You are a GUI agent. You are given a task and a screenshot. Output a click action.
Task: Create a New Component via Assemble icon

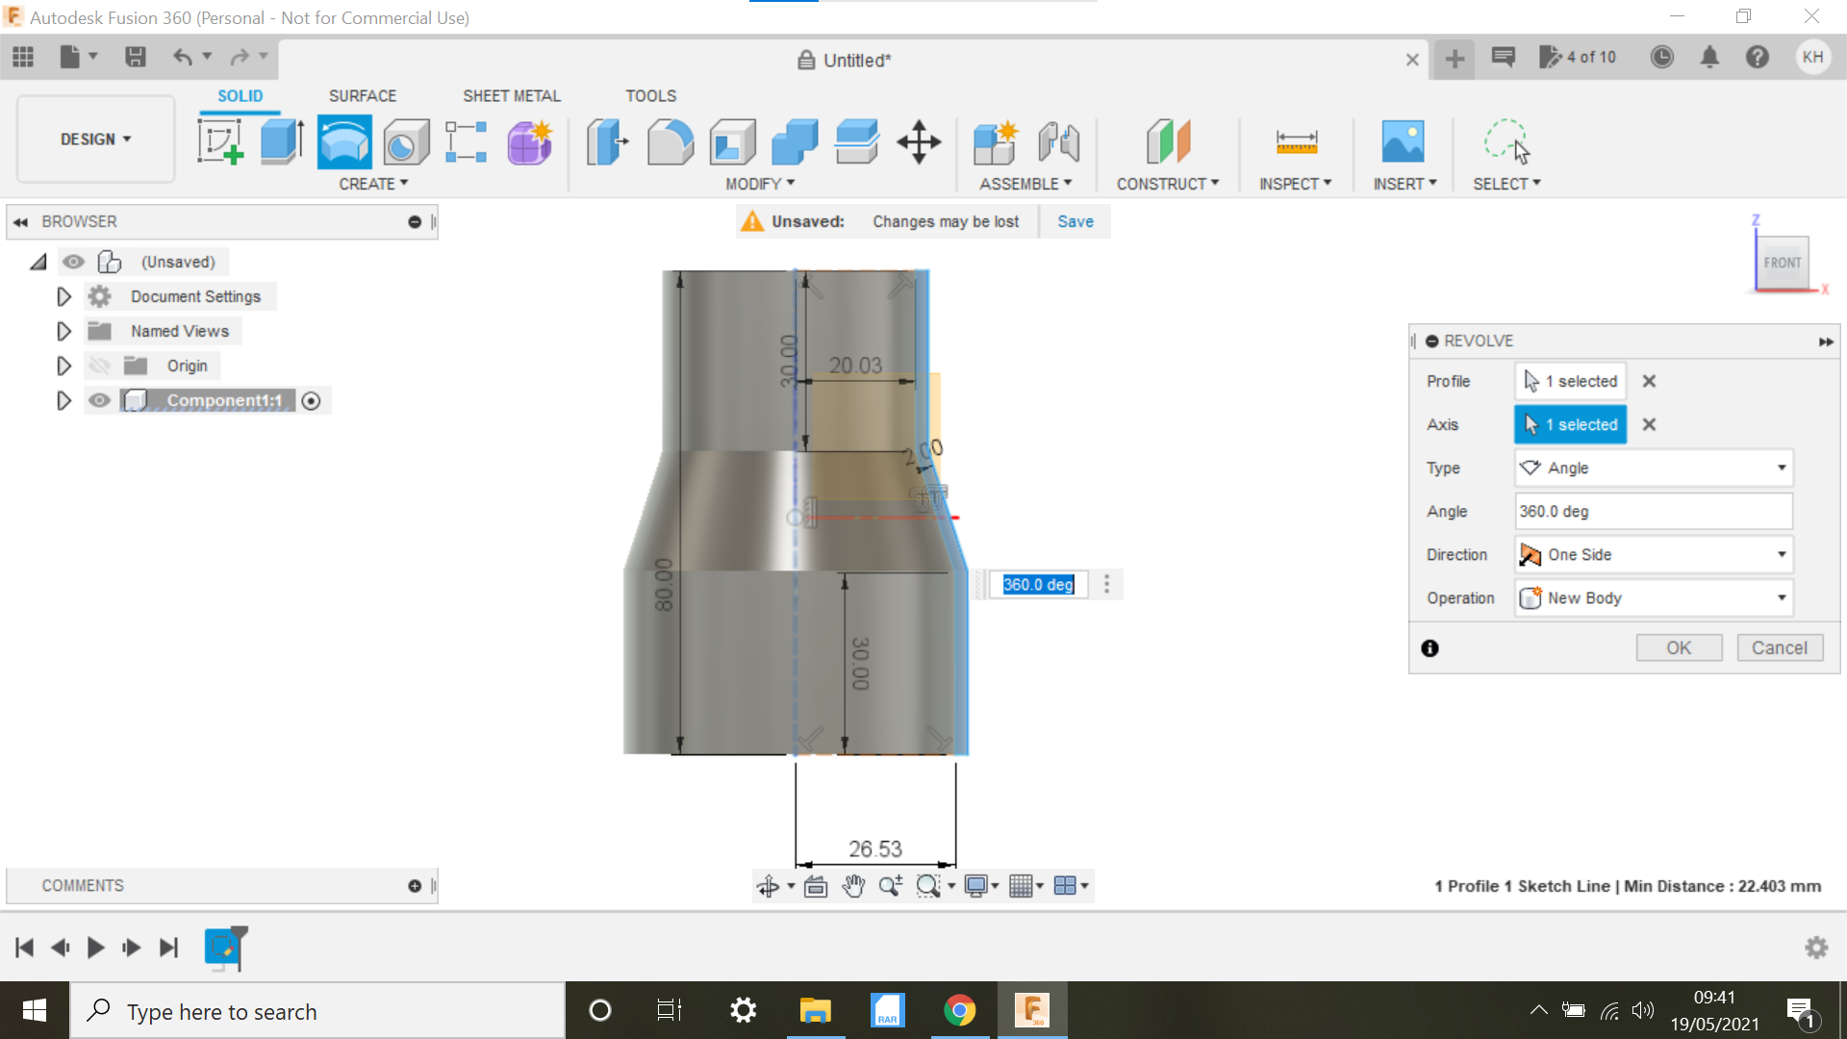[x=996, y=141]
